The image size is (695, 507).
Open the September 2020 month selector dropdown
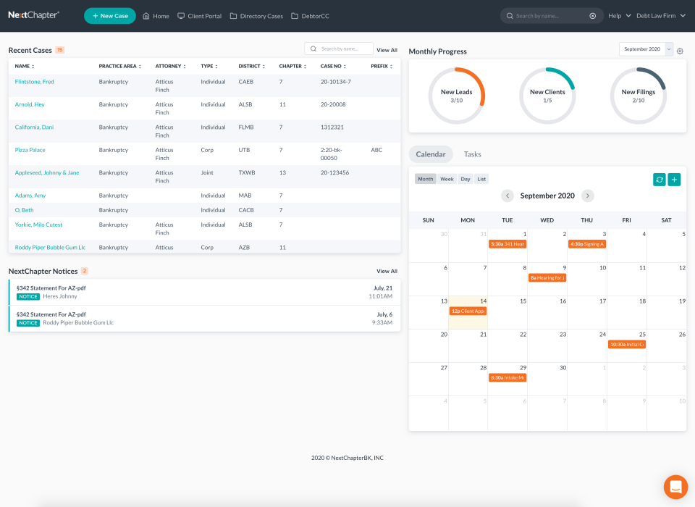643,49
